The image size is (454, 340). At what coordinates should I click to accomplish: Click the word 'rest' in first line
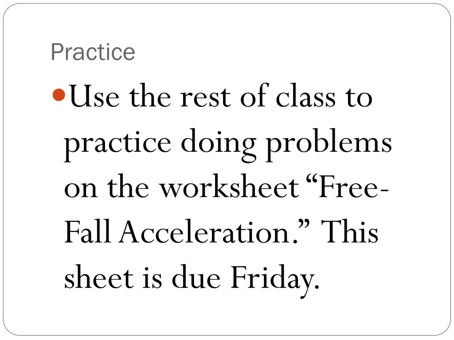click(x=205, y=98)
